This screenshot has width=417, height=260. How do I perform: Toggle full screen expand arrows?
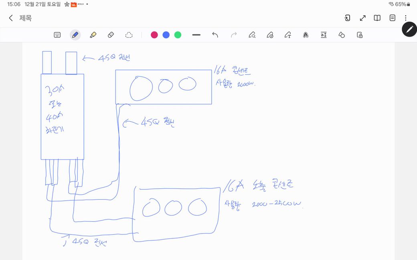pyautogui.click(x=362, y=18)
